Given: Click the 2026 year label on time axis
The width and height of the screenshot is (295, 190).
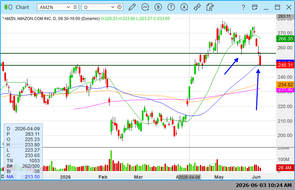Looking at the screenshot, I should (x=65, y=177).
